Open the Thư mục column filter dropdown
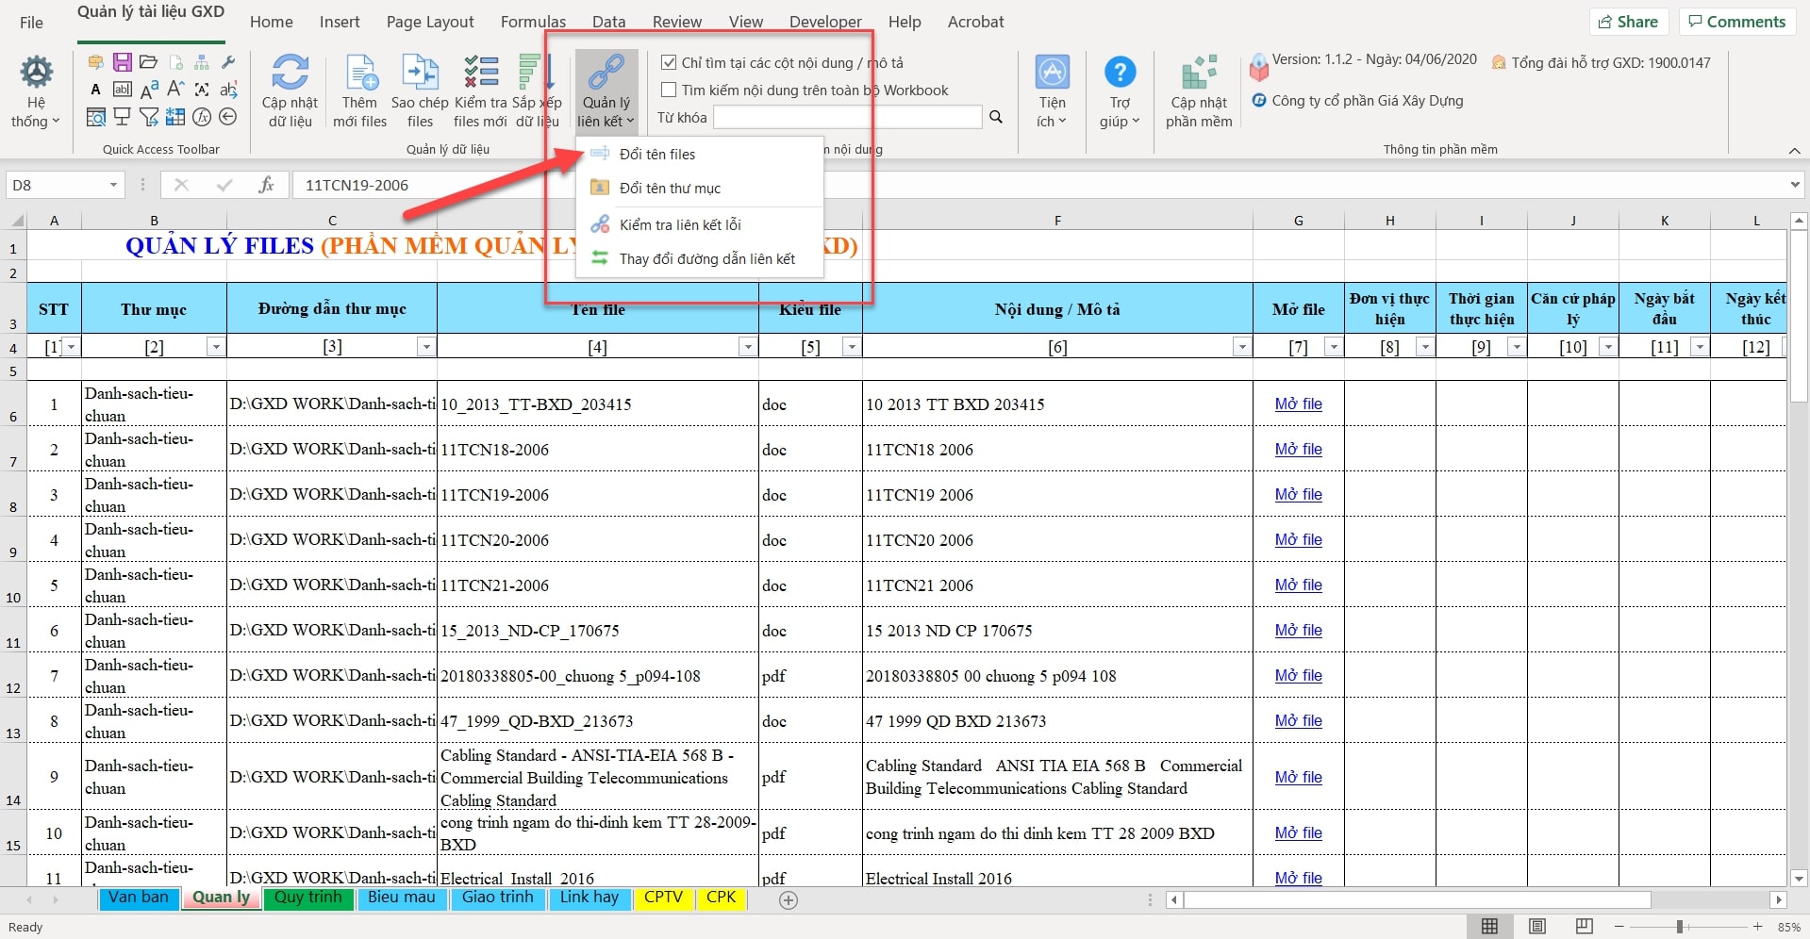 pos(216,347)
